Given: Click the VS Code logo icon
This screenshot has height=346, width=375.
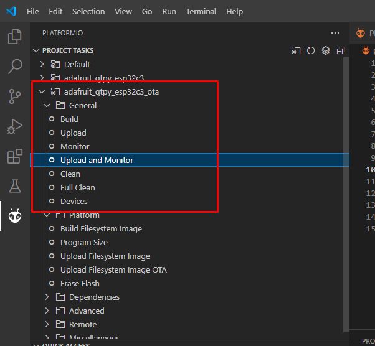Looking at the screenshot, I should pos(11,11).
